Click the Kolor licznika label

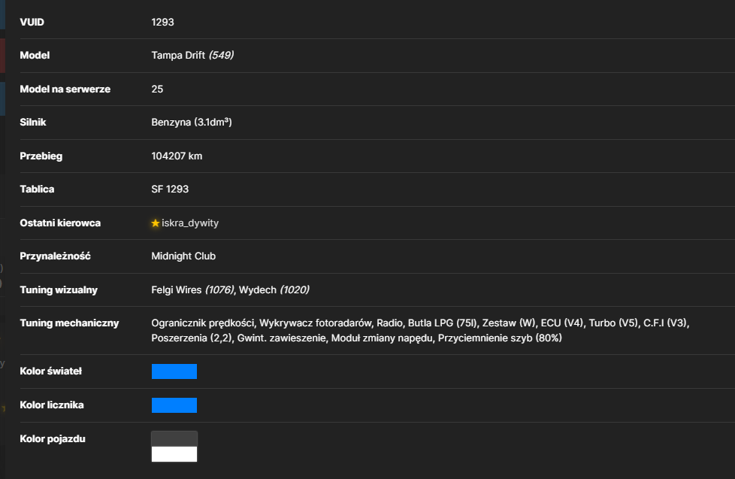tap(52, 405)
